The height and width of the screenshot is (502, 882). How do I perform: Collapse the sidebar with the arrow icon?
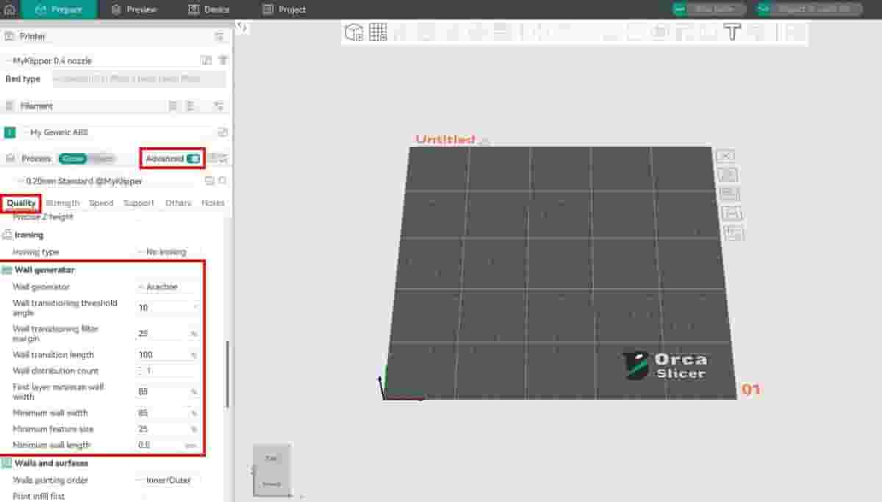pyautogui.click(x=243, y=26)
